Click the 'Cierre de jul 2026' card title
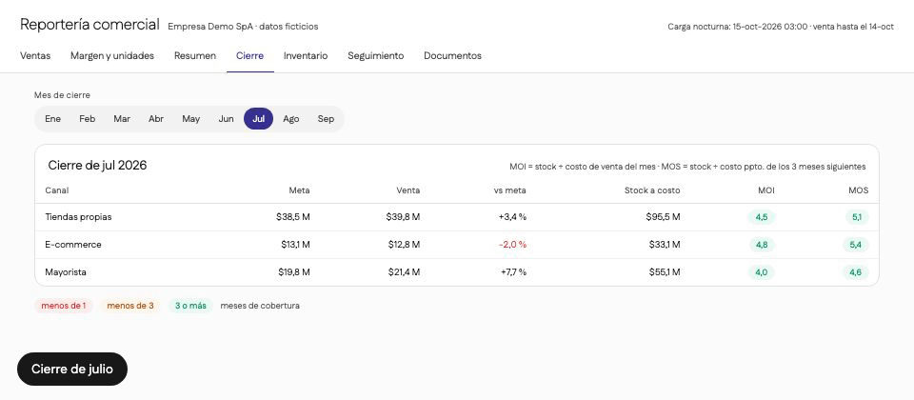This screenshot has width=914, height=400. (97, 166)
